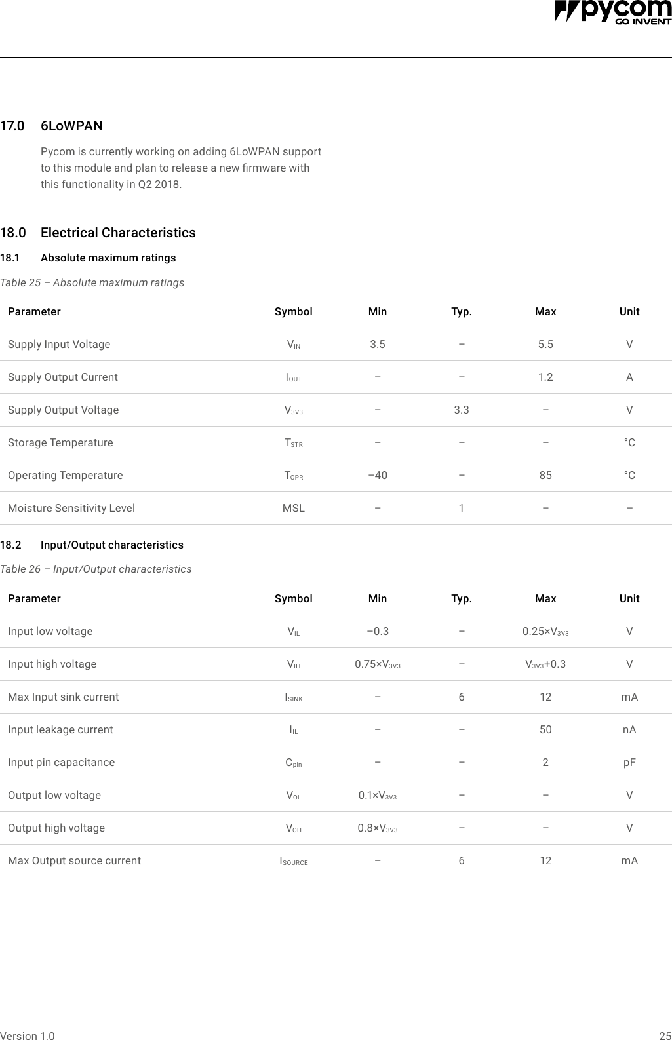Select the Input leakage current row label
Image resolution: width=672 pixels, height=1040 pixels.
[x=60, y=729]
